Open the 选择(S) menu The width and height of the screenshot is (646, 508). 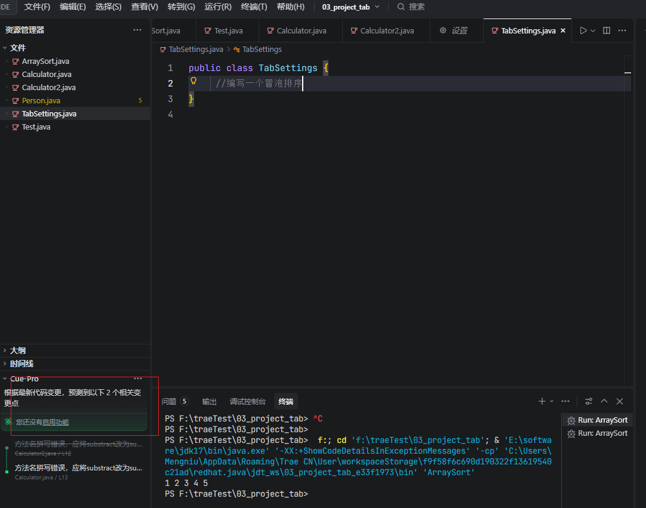108,7
